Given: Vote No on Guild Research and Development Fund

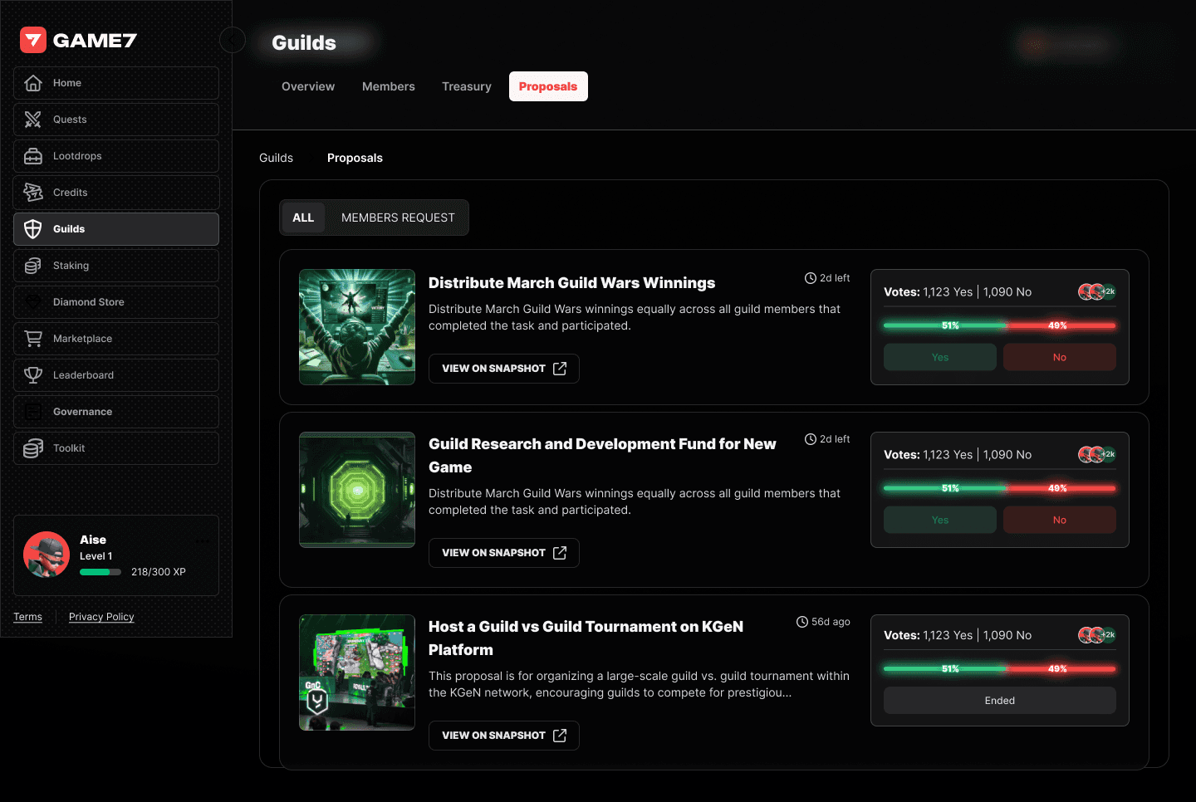Looking at the screenshot, I should 1060,520.
